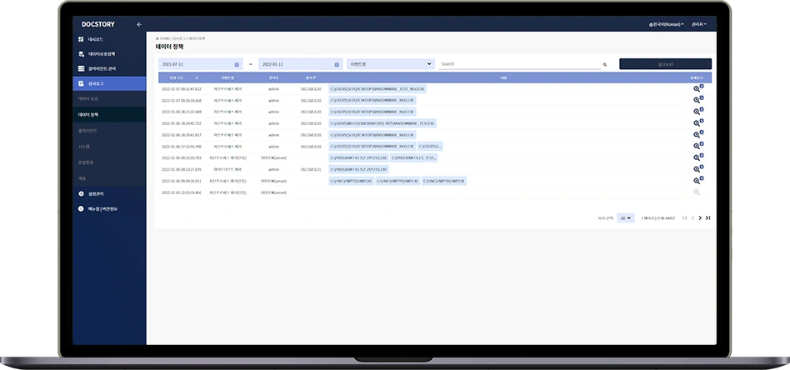Viewport: 790px width, 370px height.
Task: Export the table with the Excel button
Action: click(x=665, y=64)
